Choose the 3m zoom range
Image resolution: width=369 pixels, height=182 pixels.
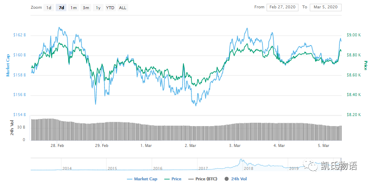coord(86,8)
